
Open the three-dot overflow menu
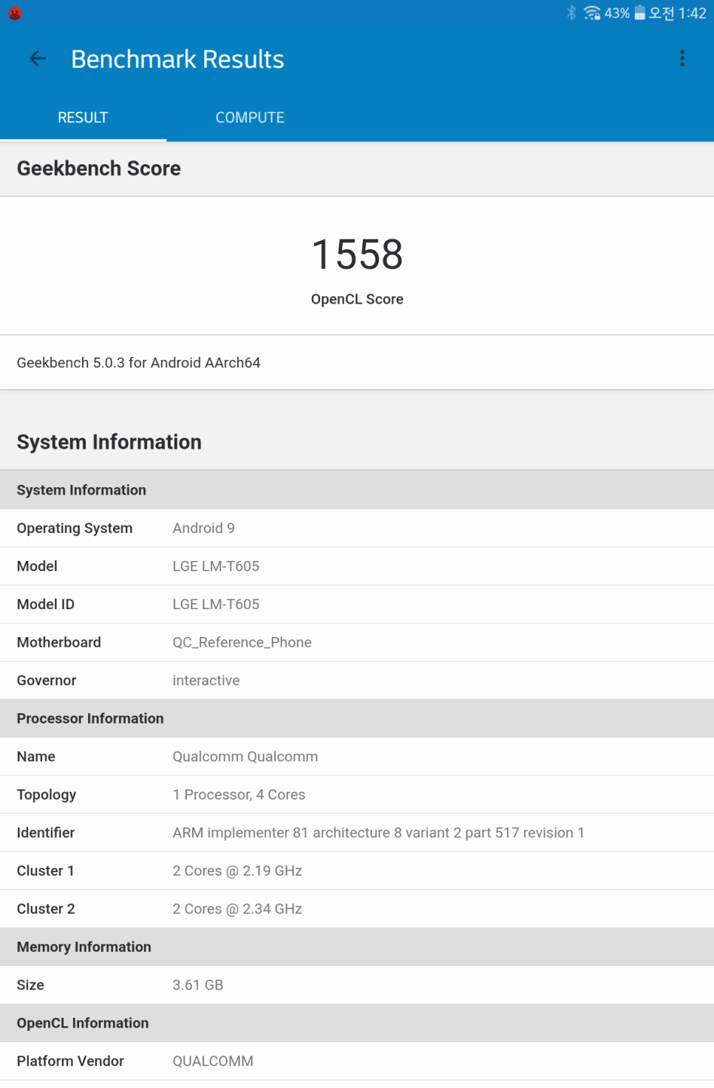[x=682, y=58]
